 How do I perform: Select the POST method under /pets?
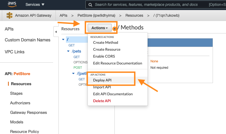pos(78,67)
